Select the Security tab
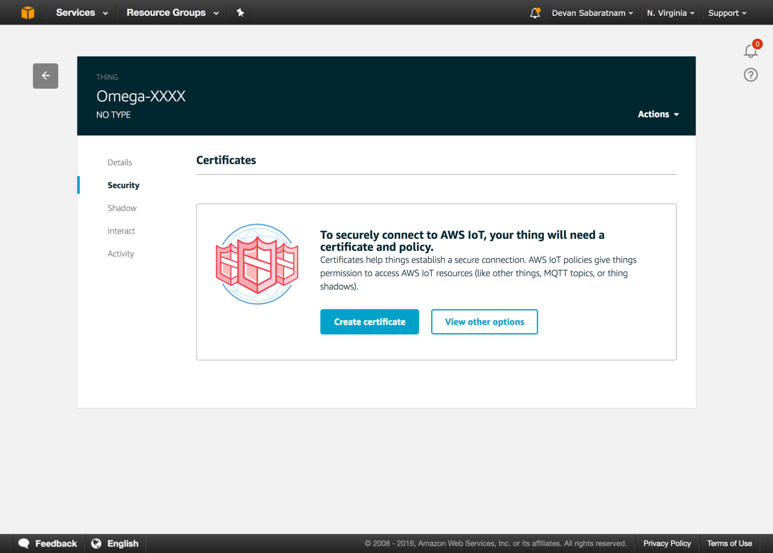 coord(123,185)
